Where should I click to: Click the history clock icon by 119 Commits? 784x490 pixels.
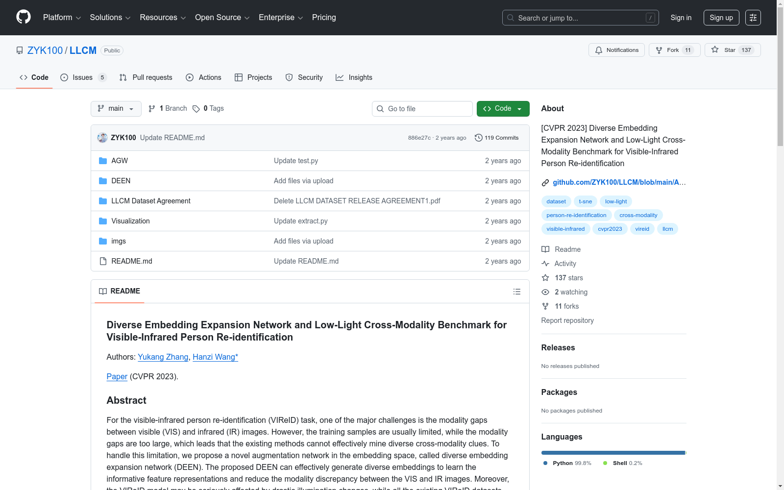(479, 138)
